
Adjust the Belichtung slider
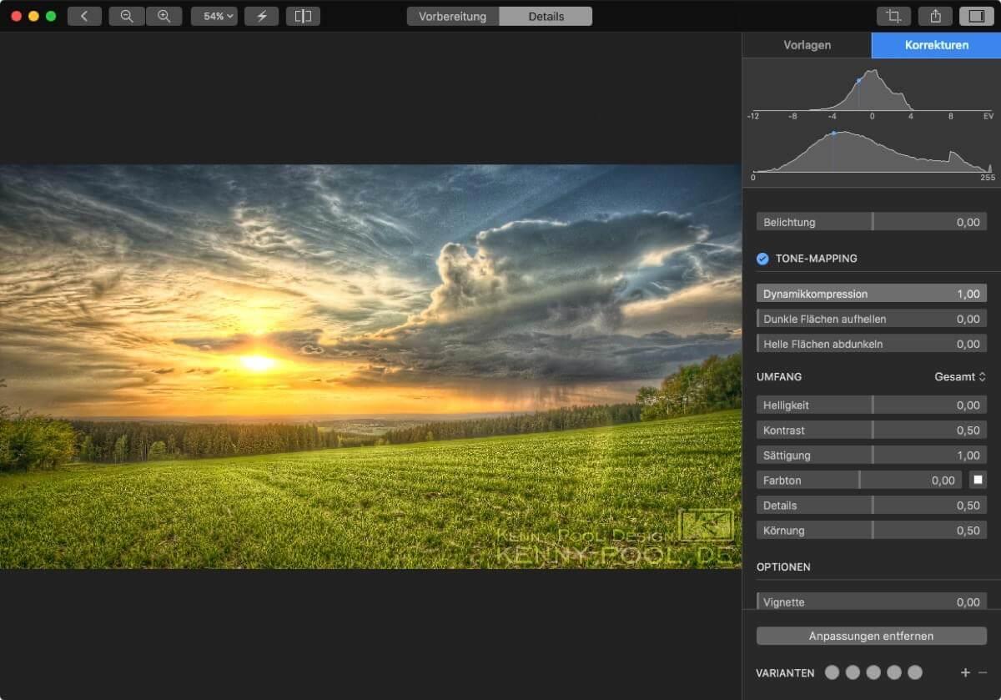click(872, 222)
